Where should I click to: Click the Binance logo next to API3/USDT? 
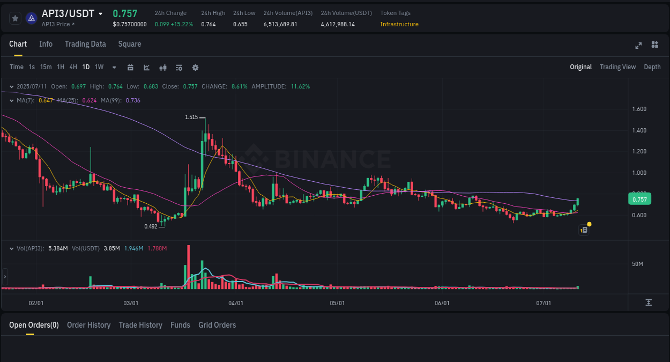pos(31,18)
